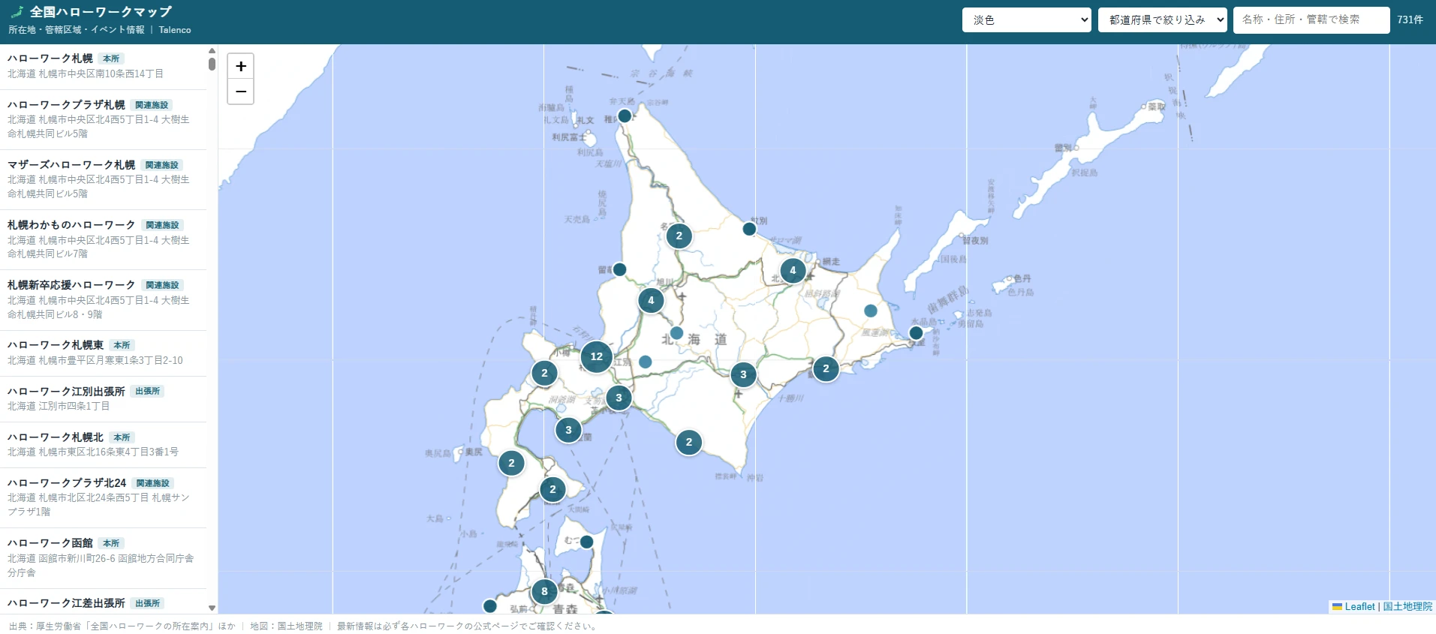Open the 国土地理院 attribution link

(x=1407, y=606)
